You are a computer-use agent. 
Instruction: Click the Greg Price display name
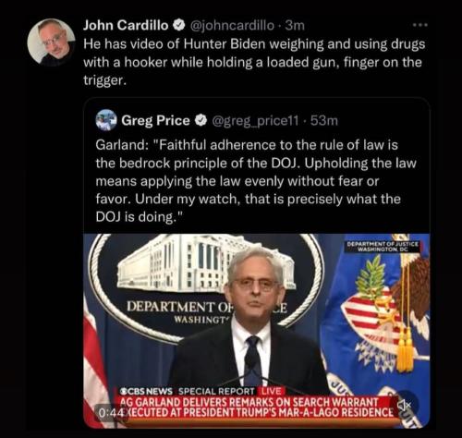pyautogui.click(x=155, y=120)
